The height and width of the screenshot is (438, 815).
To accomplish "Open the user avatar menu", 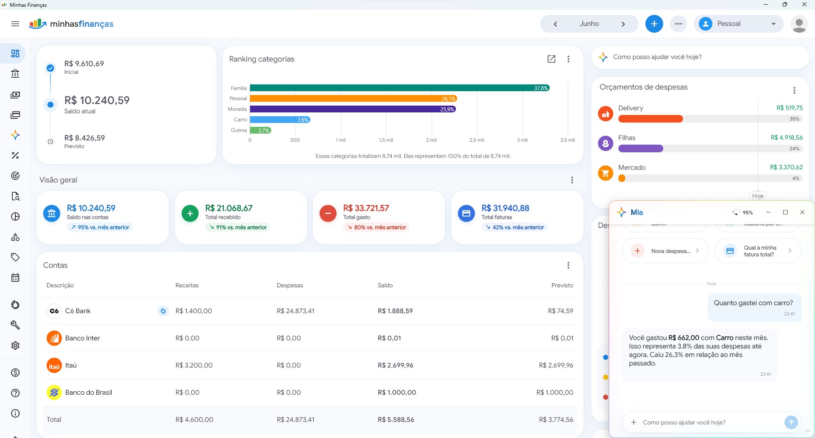I will pos(799,24).
